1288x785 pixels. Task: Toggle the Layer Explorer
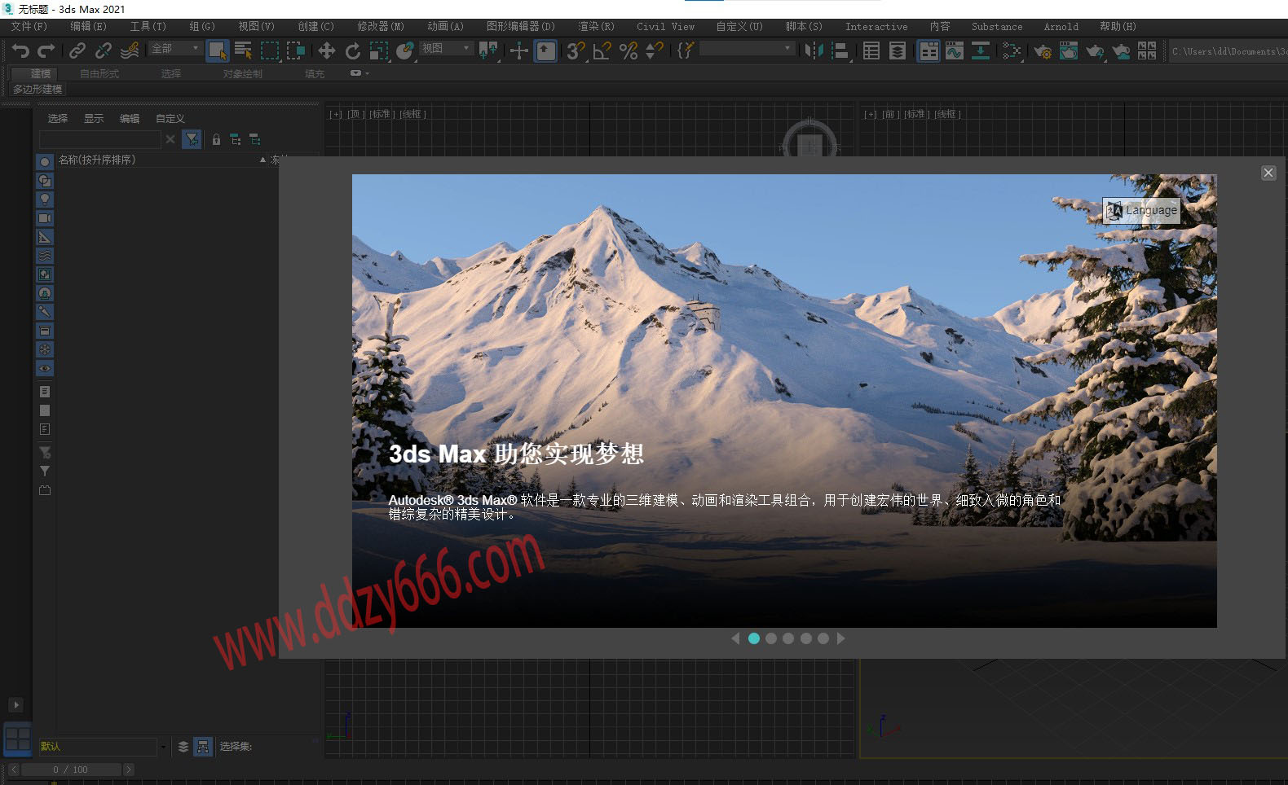(x=898, y=50)
